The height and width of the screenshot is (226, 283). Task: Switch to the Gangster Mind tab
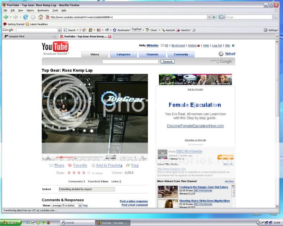click(30, 36)
